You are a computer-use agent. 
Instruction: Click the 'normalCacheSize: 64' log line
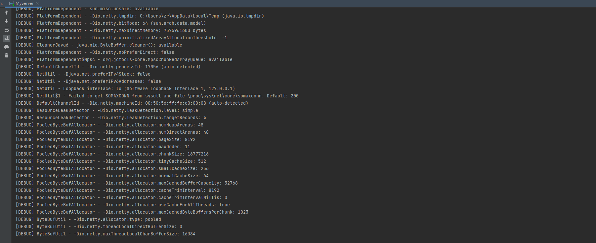click(112, 176)
